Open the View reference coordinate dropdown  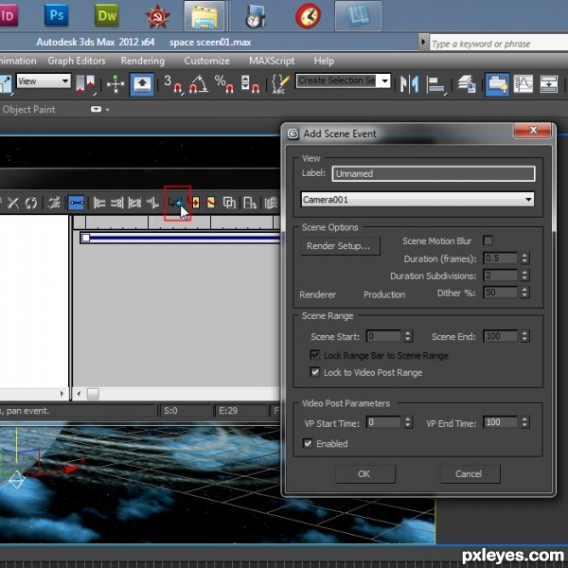(44, 81)
